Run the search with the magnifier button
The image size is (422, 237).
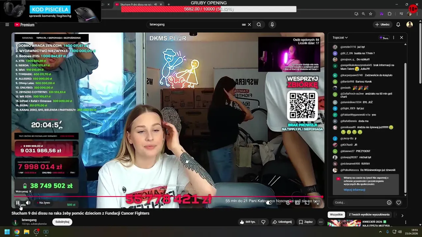259,24
